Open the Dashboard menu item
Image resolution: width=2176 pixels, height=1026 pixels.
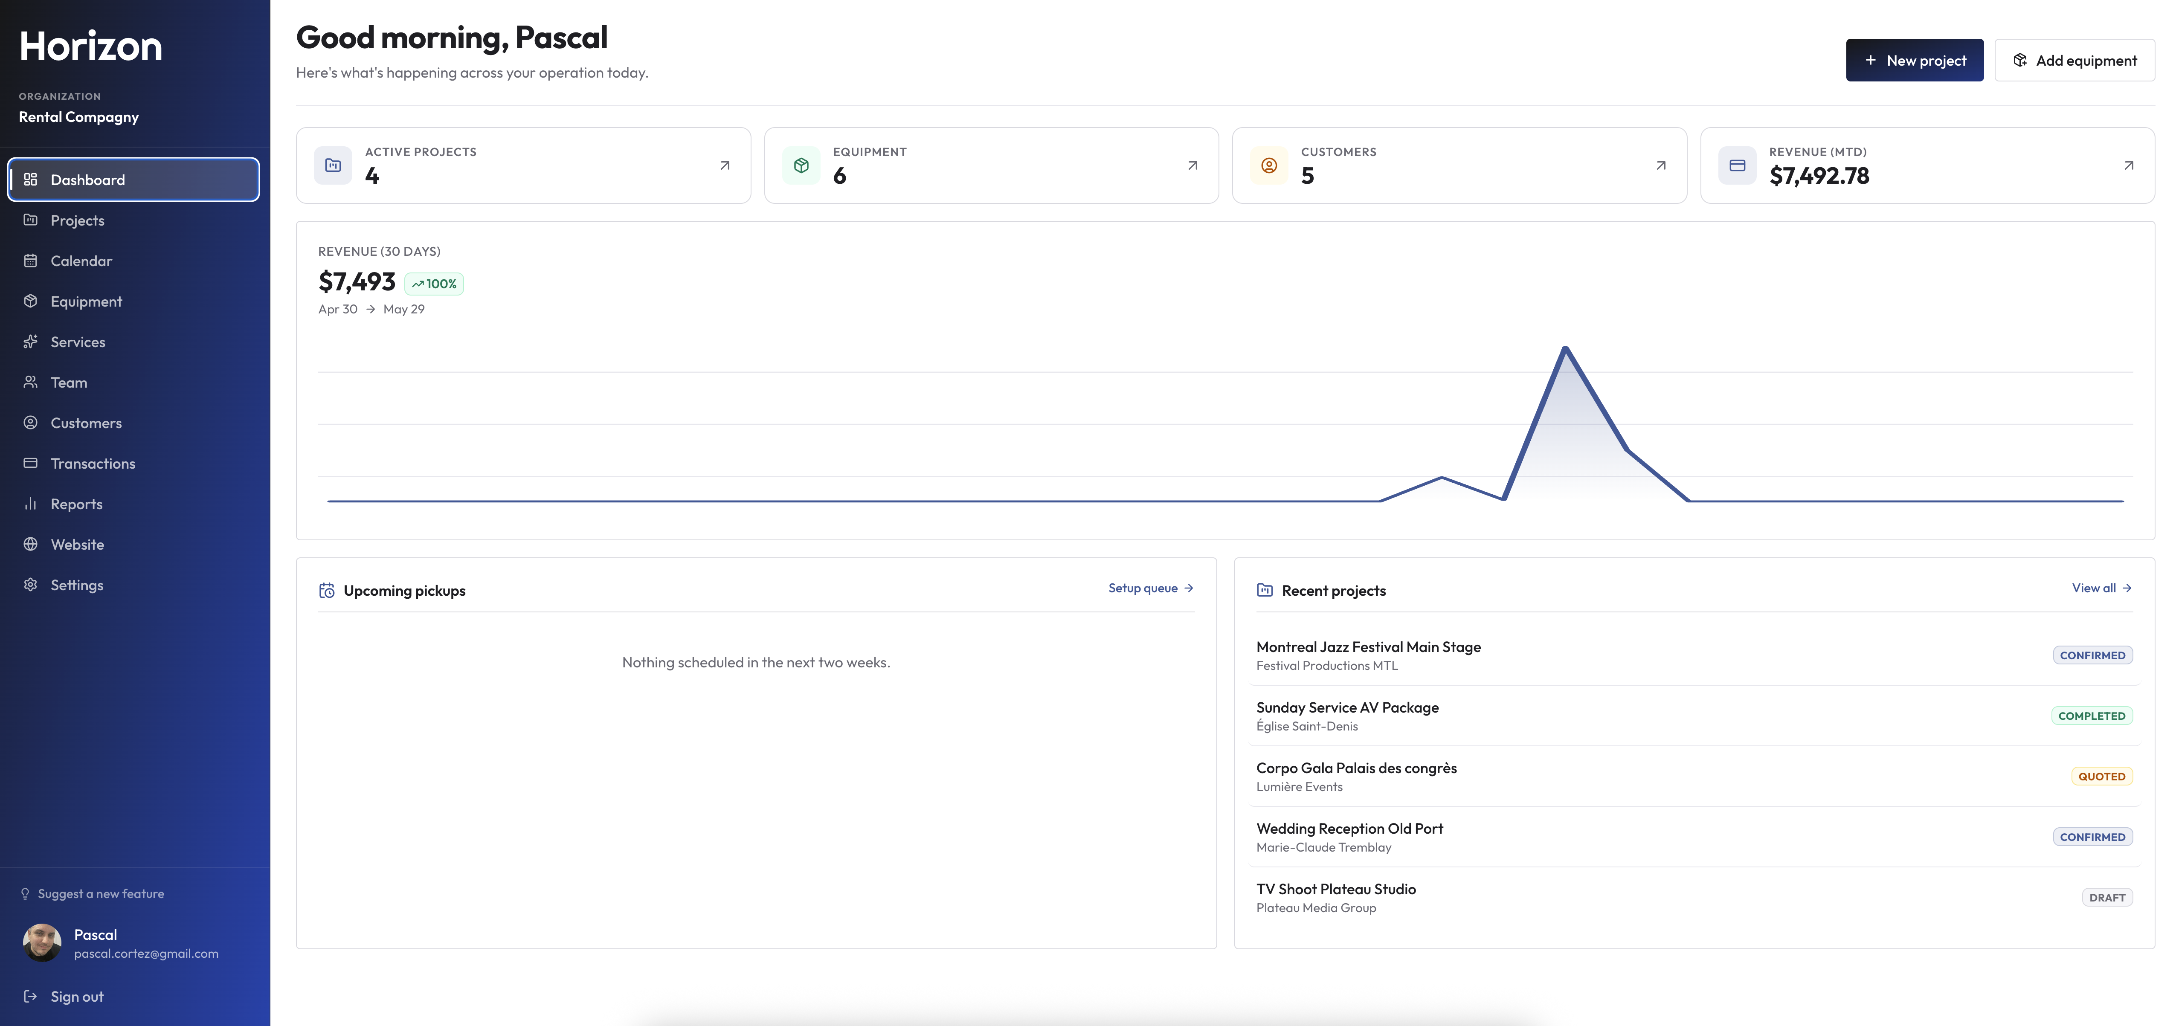(x=133, y=179)
